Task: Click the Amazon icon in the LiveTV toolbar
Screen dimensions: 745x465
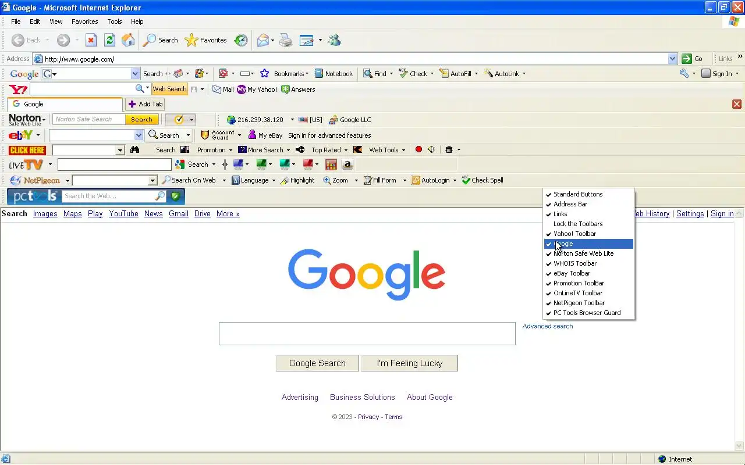Action: [x=347, y=164]
